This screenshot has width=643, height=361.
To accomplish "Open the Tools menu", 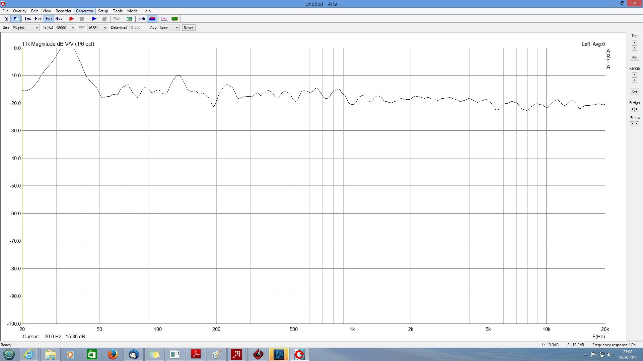I will (x=118, y=11).
